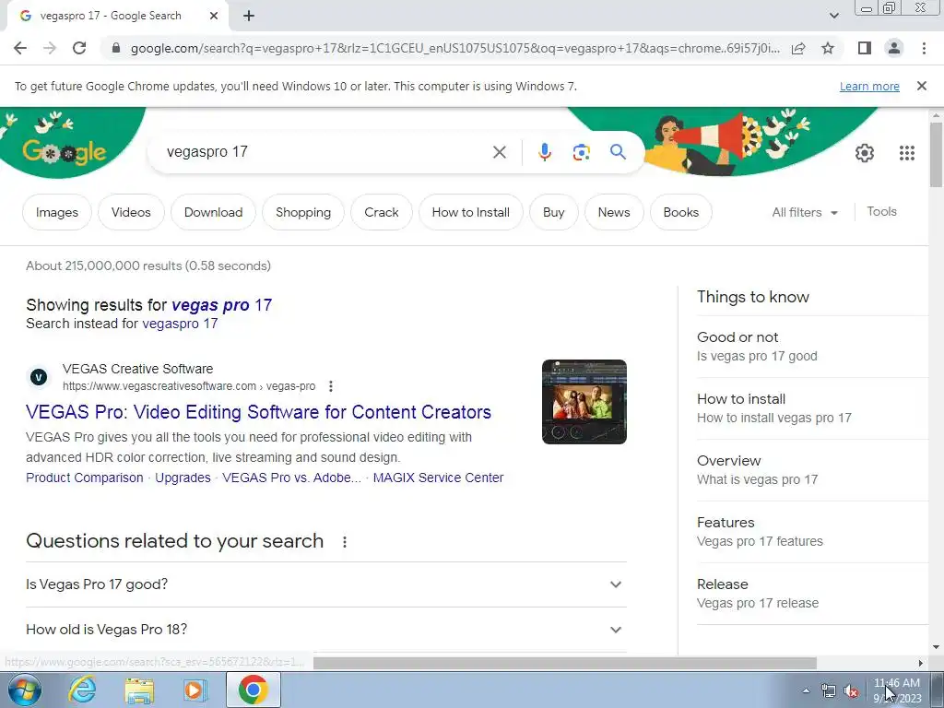Share this page icon in address bar
The height and width of the screenshot is (708, 944).
coord(798,48)
